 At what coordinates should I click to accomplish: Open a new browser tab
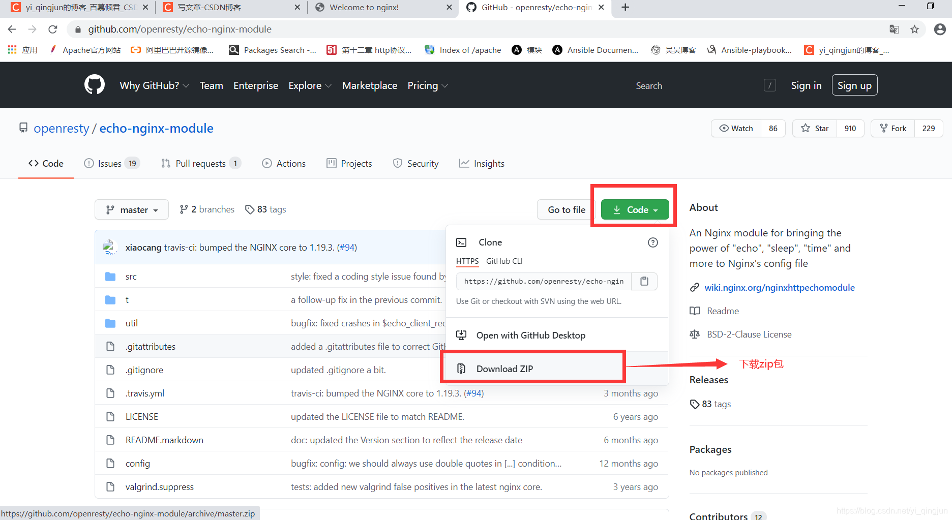point(626,7)
